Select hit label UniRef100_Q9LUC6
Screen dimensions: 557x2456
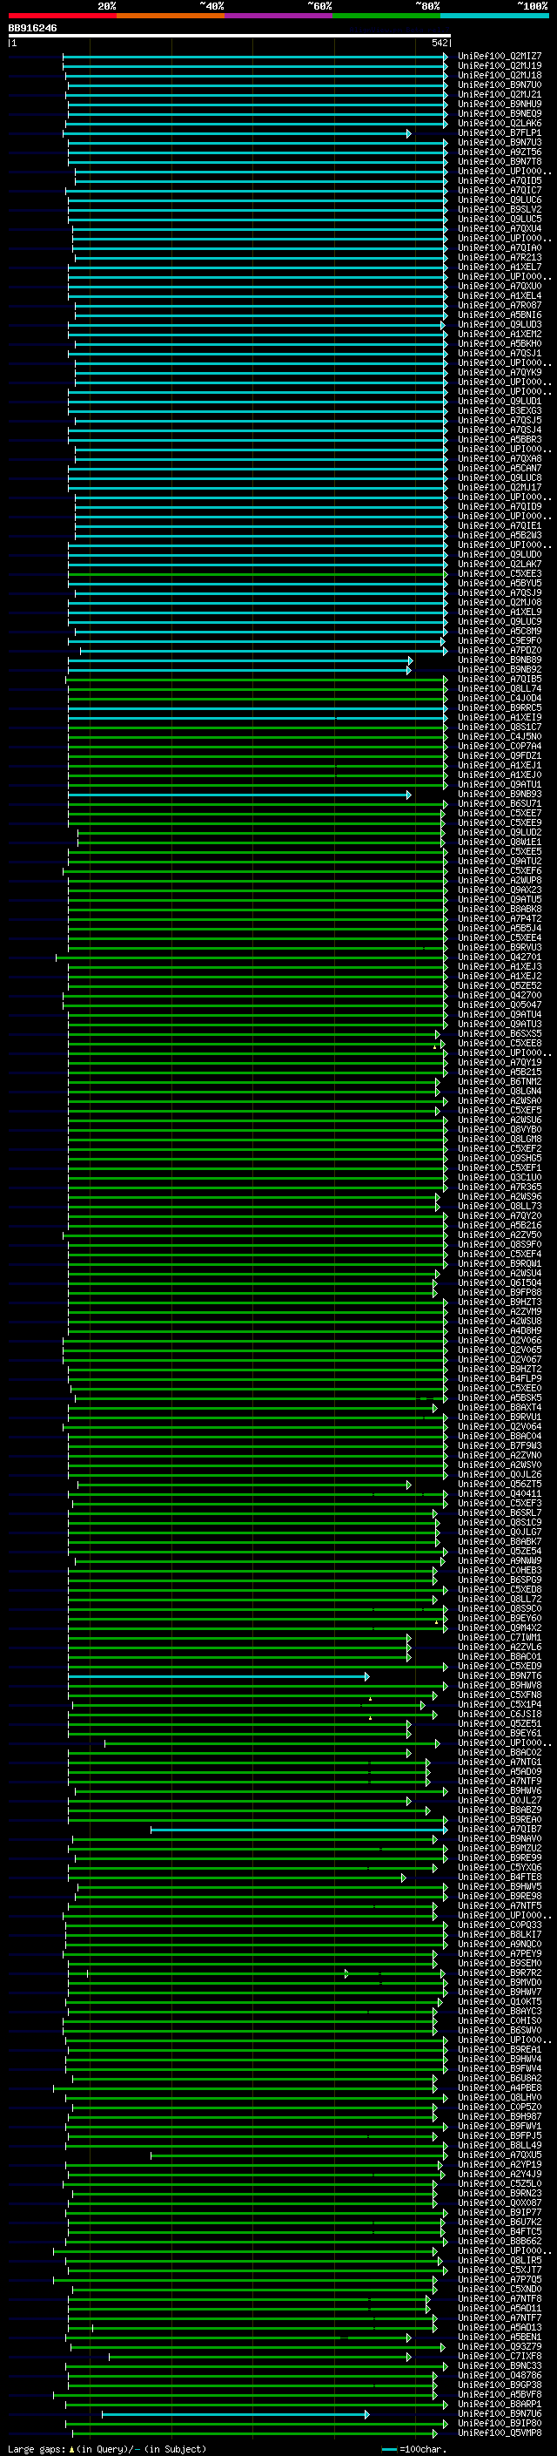click(500, 200)
